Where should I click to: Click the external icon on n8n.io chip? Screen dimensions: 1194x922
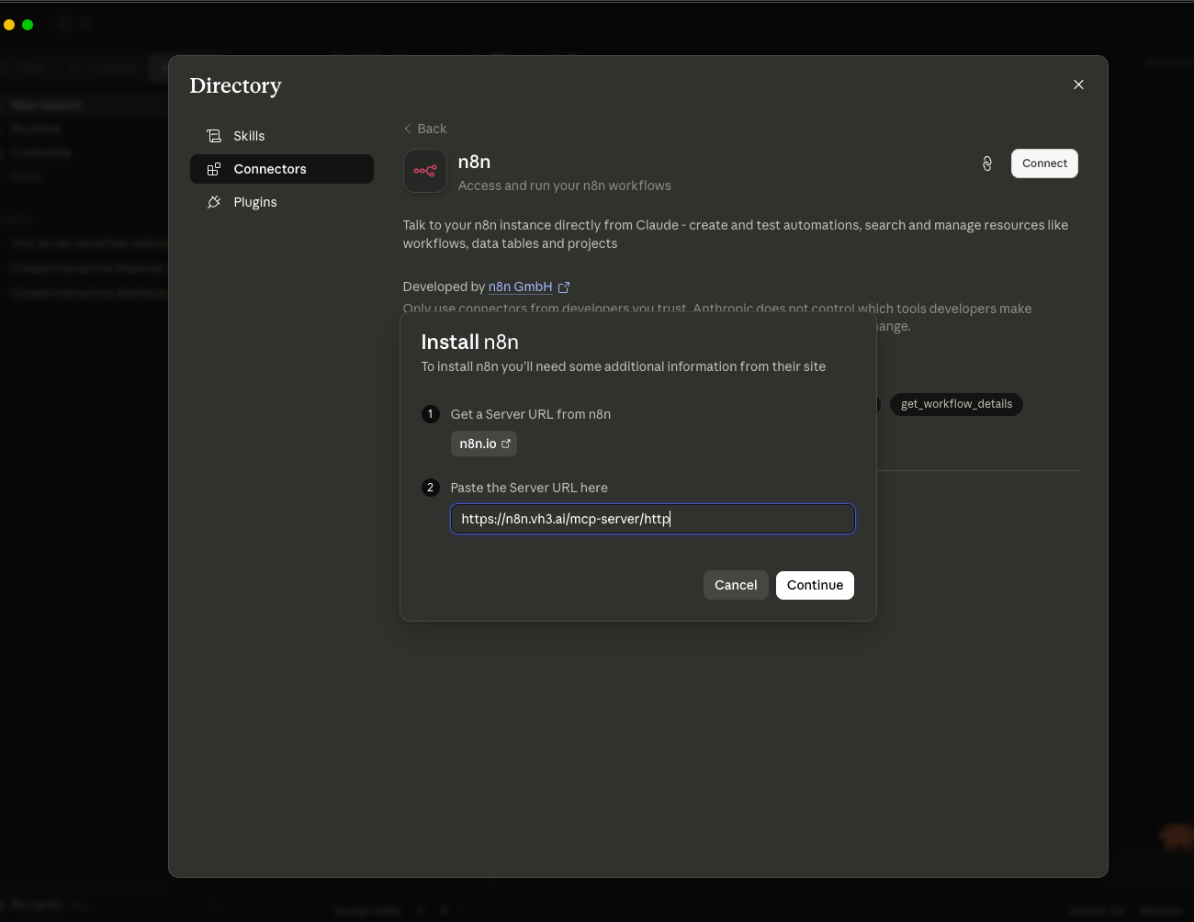506,444
